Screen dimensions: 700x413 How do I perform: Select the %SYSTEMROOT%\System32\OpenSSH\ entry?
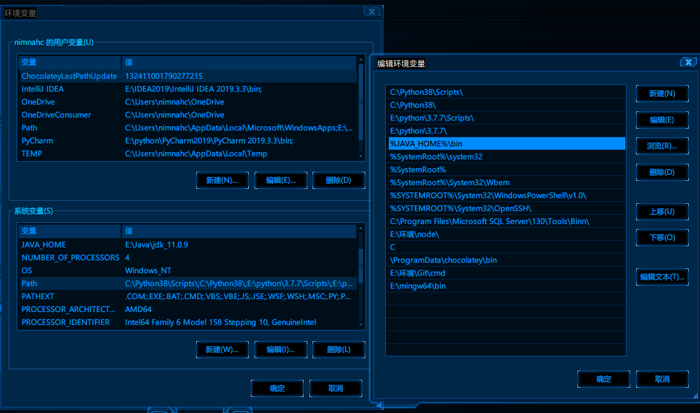[506, 208]
